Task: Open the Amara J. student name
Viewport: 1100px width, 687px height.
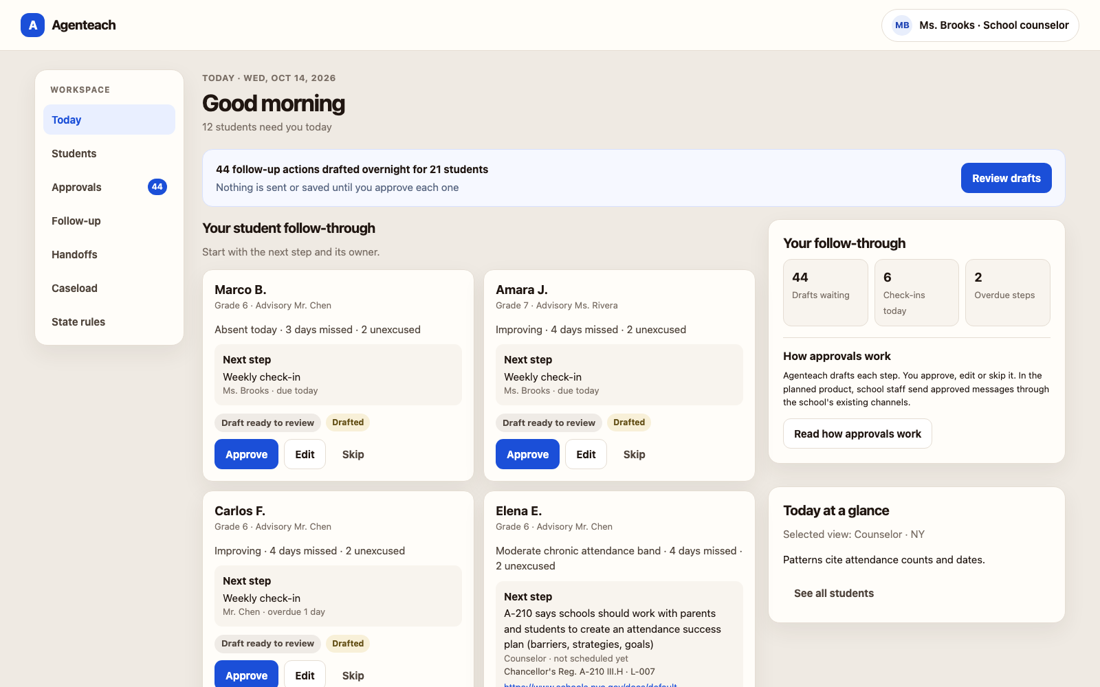Action: [x=521, y=290]
